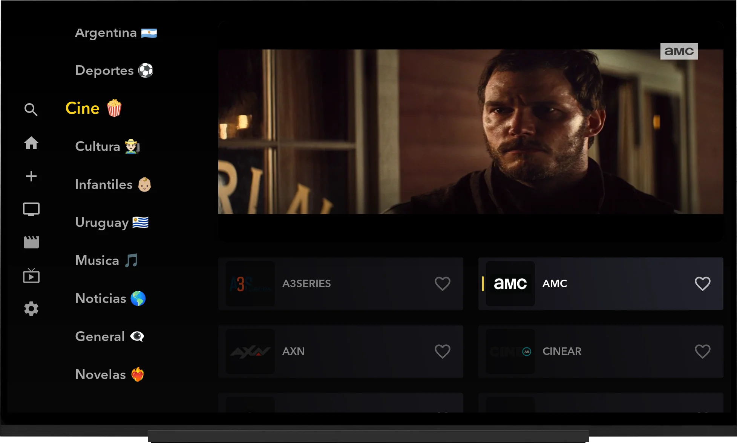
Task: Go to the Home icon
Action: [x=31, y=143]
